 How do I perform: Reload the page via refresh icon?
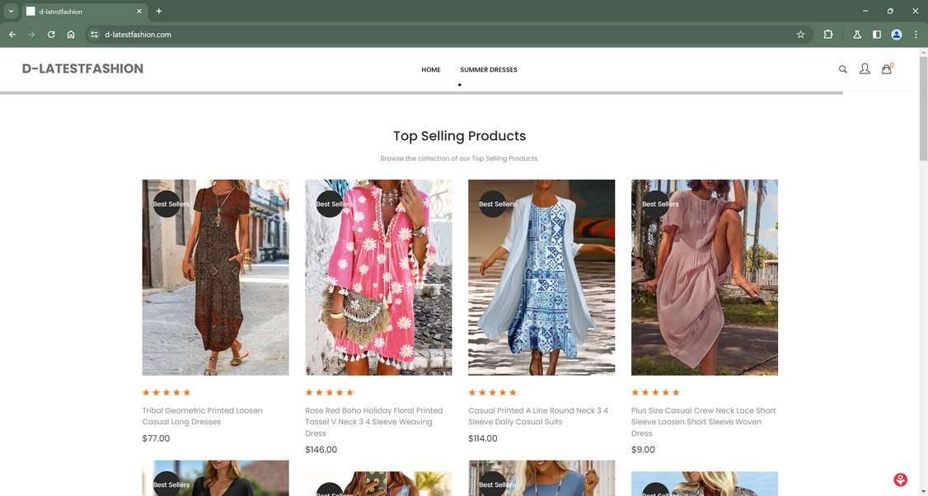(50, 35)
